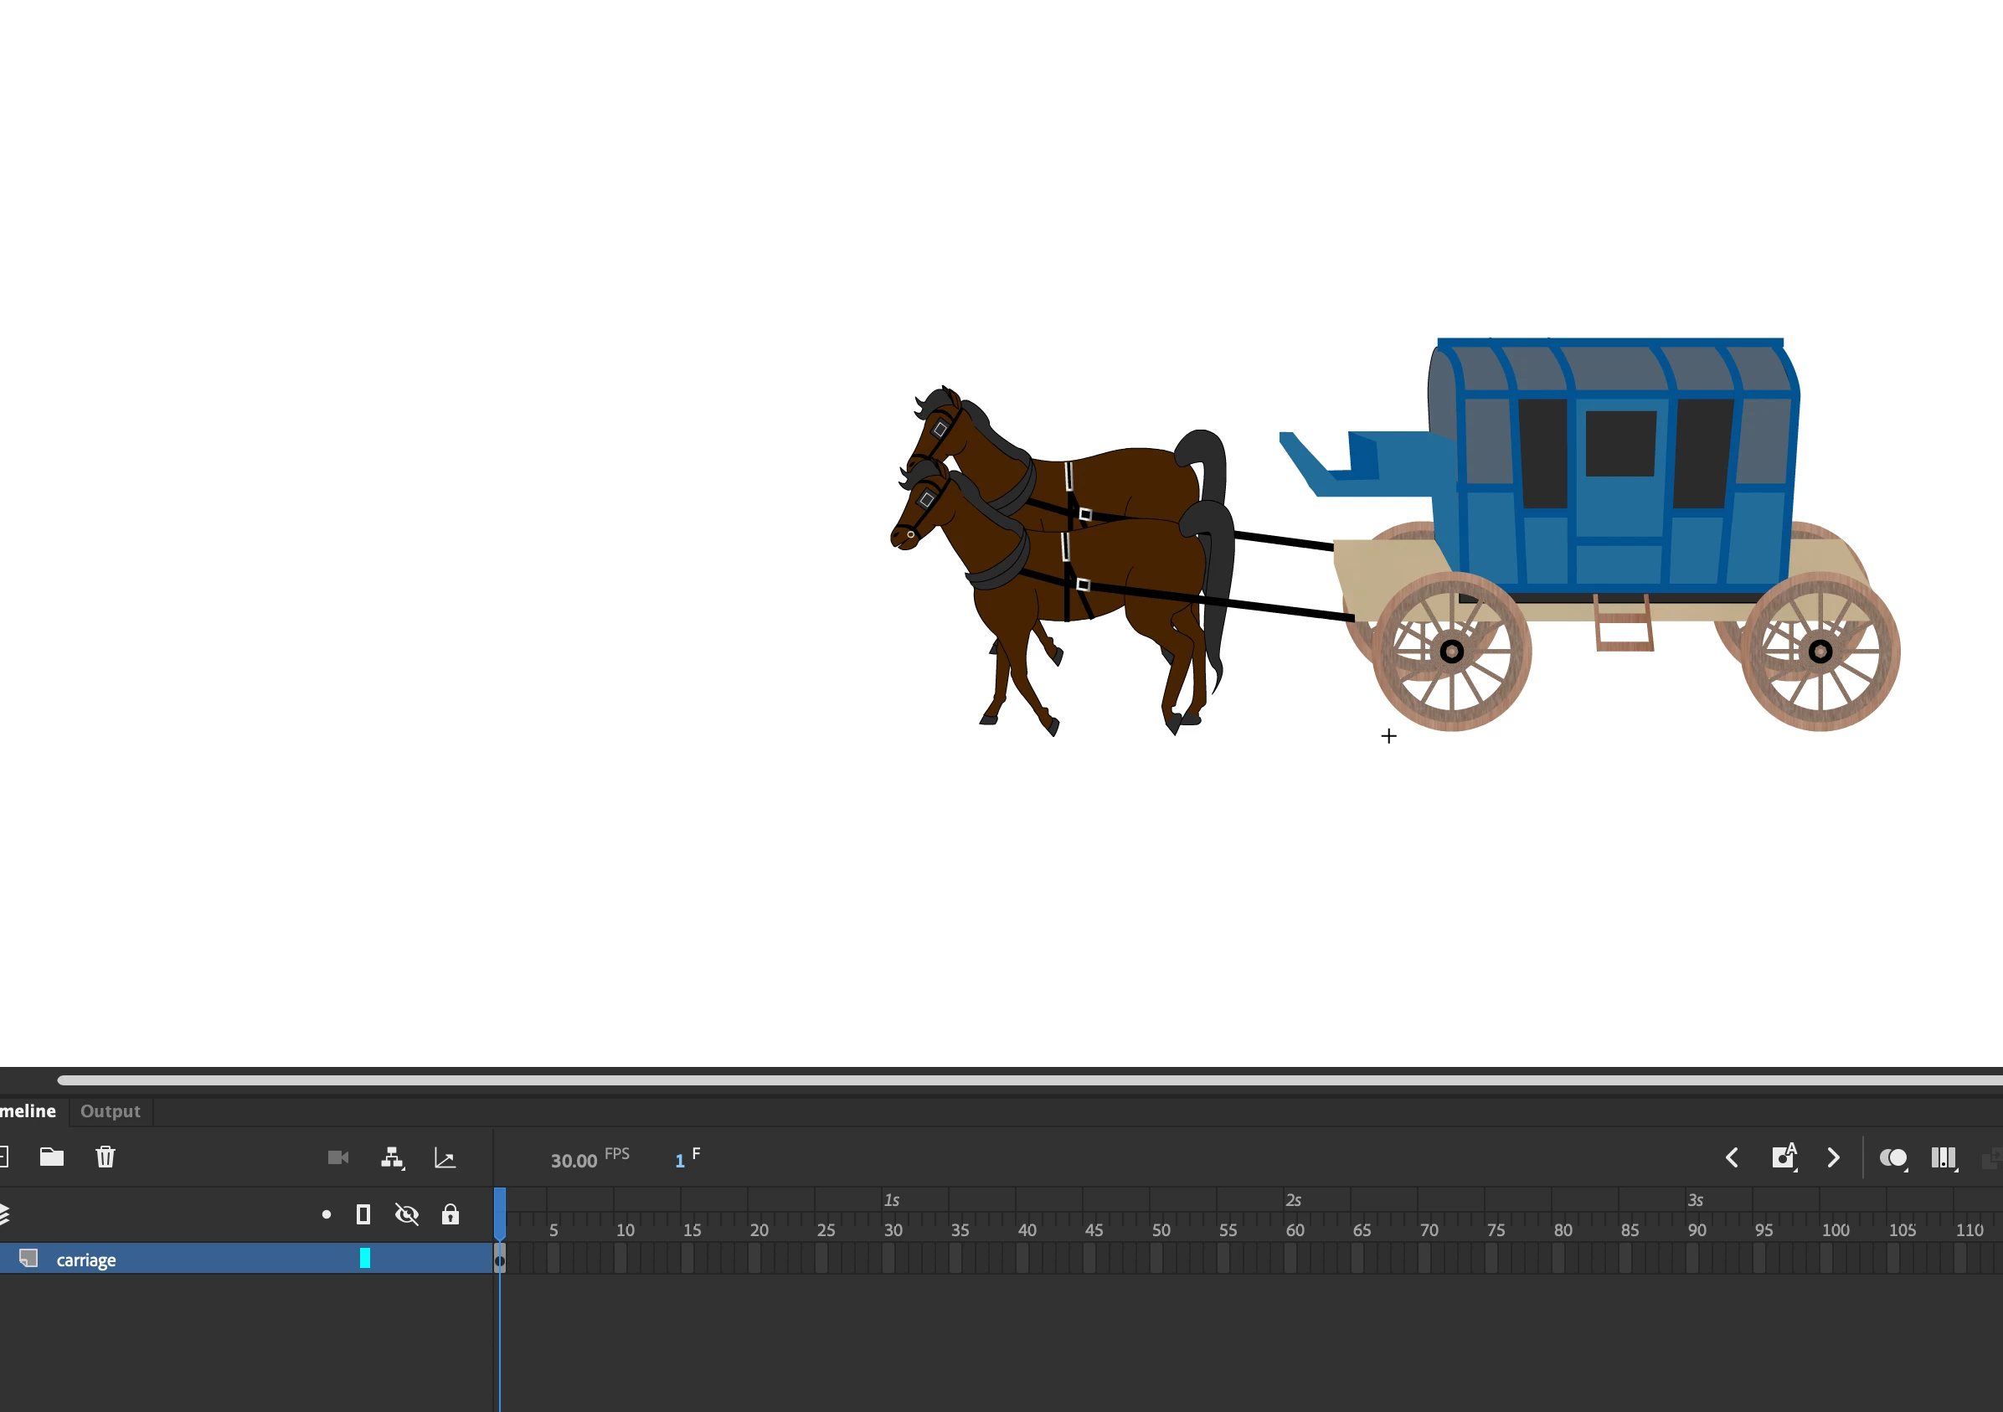Open the layer parenting view icon

pyautogui.click(x=392, y=1158)
